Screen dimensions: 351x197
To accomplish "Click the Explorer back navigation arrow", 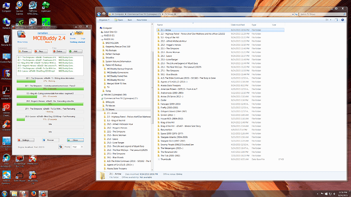I will click(x=99, y=14).
